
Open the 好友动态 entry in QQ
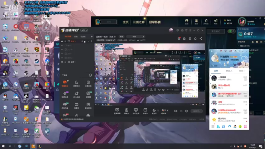pyautogui.click(x=229, y=120)
